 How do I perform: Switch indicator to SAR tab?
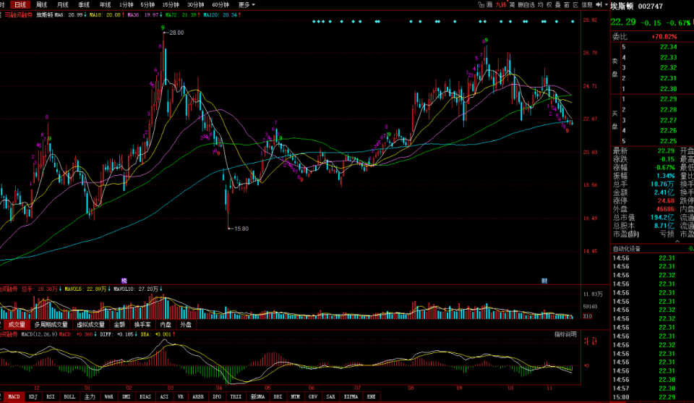(x=330, y=396)
